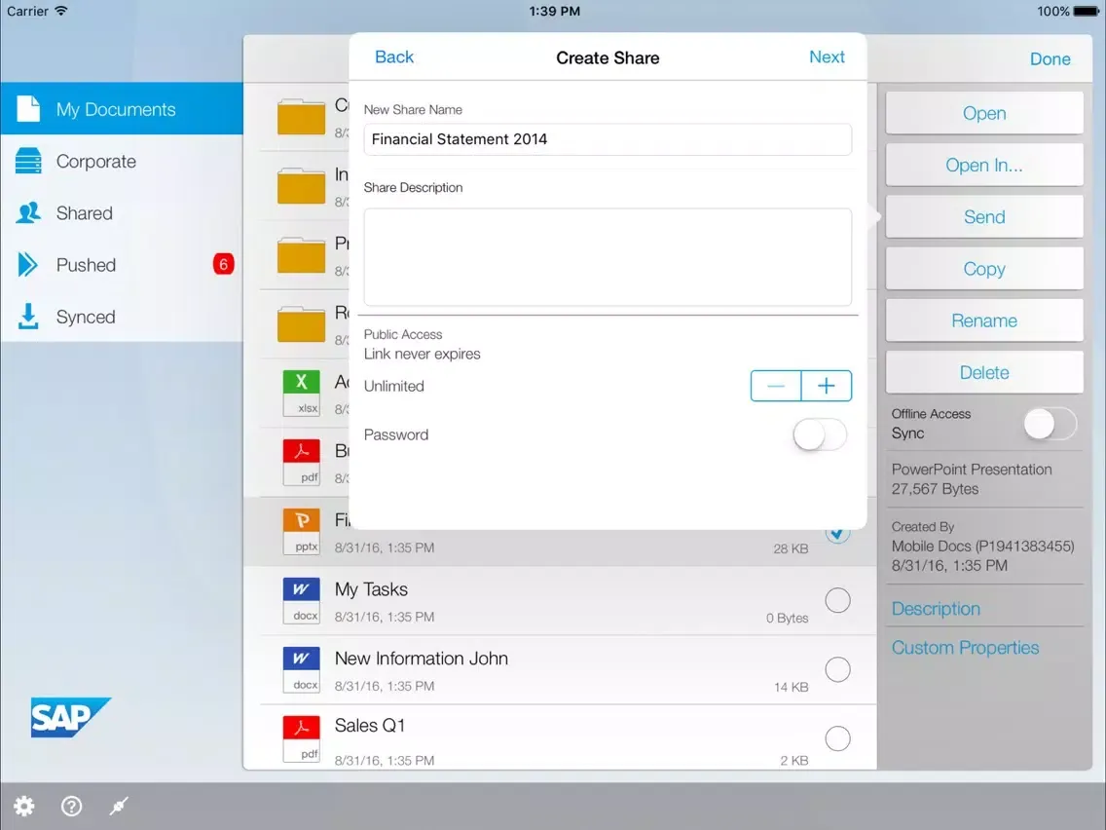Select the Sales Q1 radio circle
The height and width of the screenshot is (830, 1106).
(x=837, y=739)
